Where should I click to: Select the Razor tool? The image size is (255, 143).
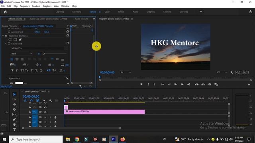coord(14,110)
